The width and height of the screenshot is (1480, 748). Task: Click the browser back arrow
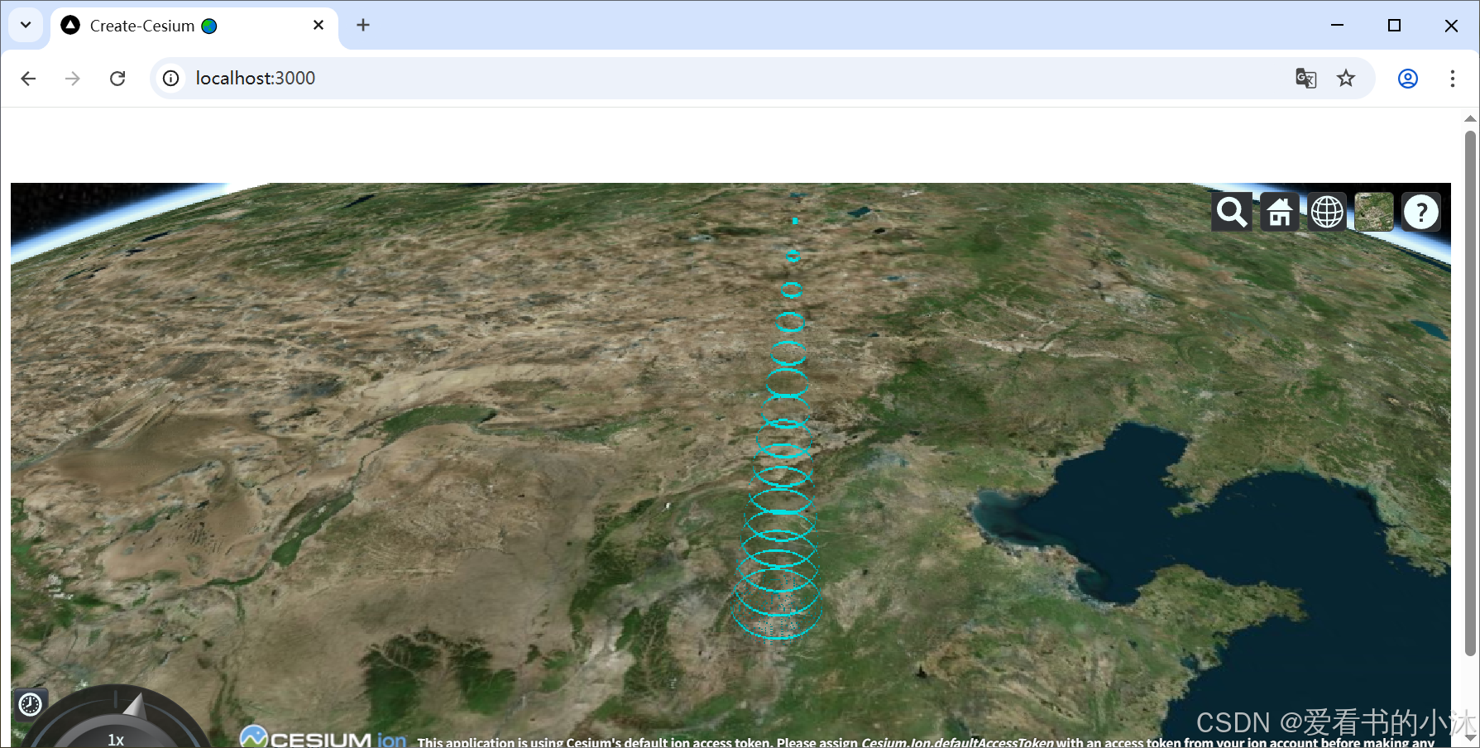point(28,78)
